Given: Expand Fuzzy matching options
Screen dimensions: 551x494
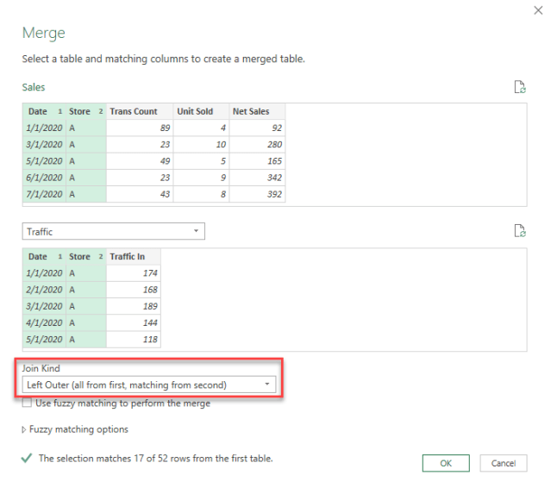Looking at the screenshot, I should click(75, 429).
